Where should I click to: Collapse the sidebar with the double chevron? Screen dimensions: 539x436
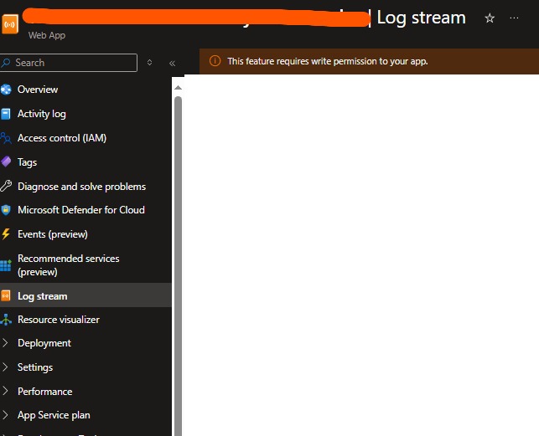coord(172,63)
